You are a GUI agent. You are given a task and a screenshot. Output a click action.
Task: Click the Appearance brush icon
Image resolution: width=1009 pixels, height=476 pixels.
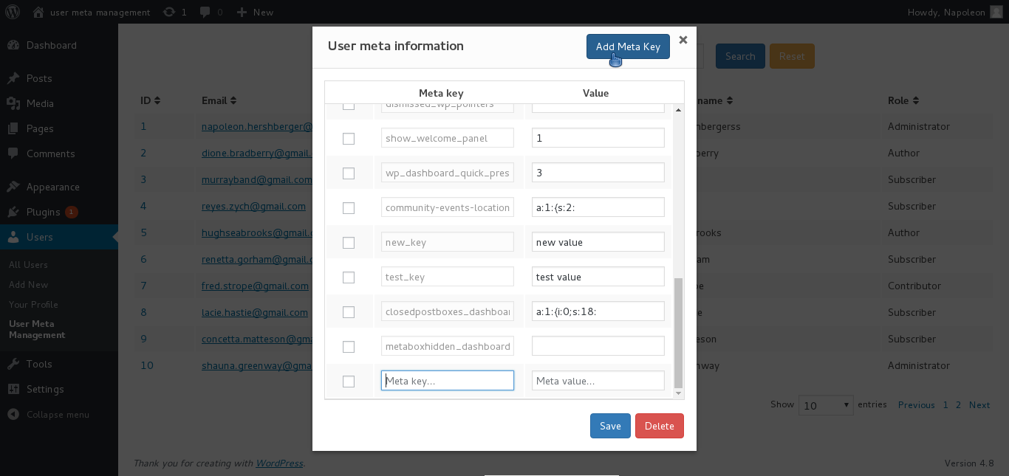(x=13, y=187)
